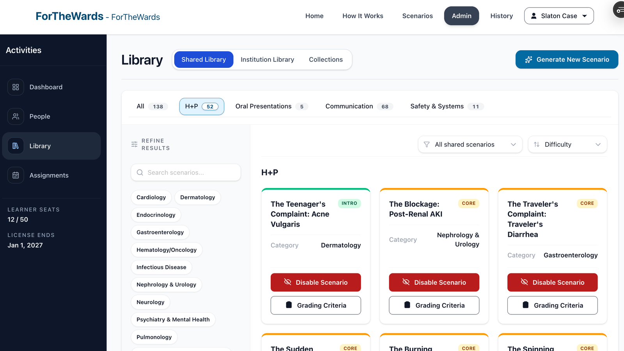
Task: Click the People icon in sidebar
Action: coord(16,116)
